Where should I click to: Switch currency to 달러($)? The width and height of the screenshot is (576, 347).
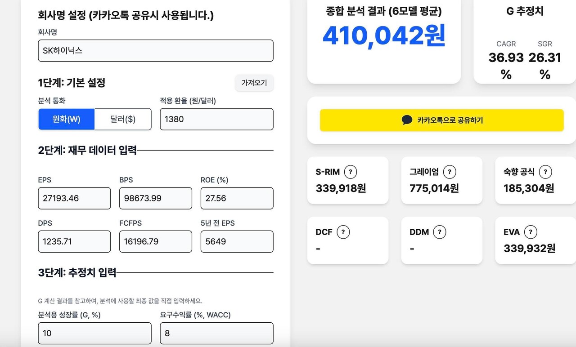[123, 119]
